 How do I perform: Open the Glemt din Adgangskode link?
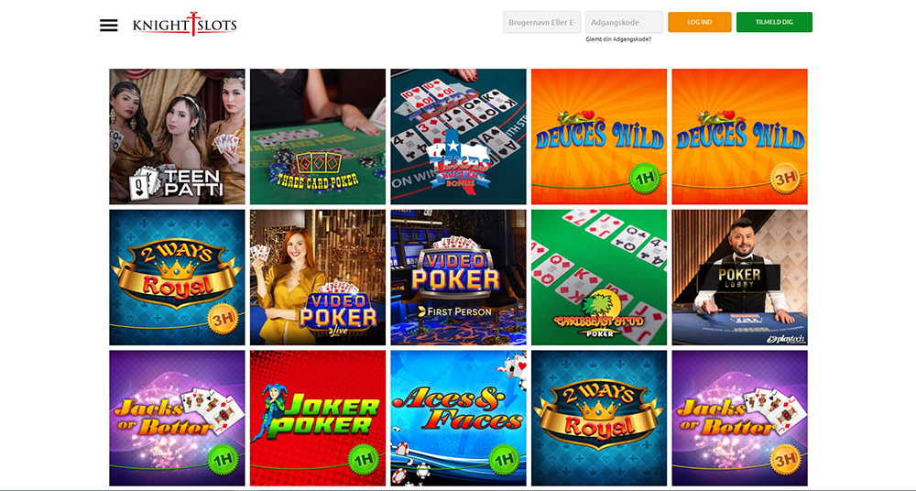click(618, 39)
